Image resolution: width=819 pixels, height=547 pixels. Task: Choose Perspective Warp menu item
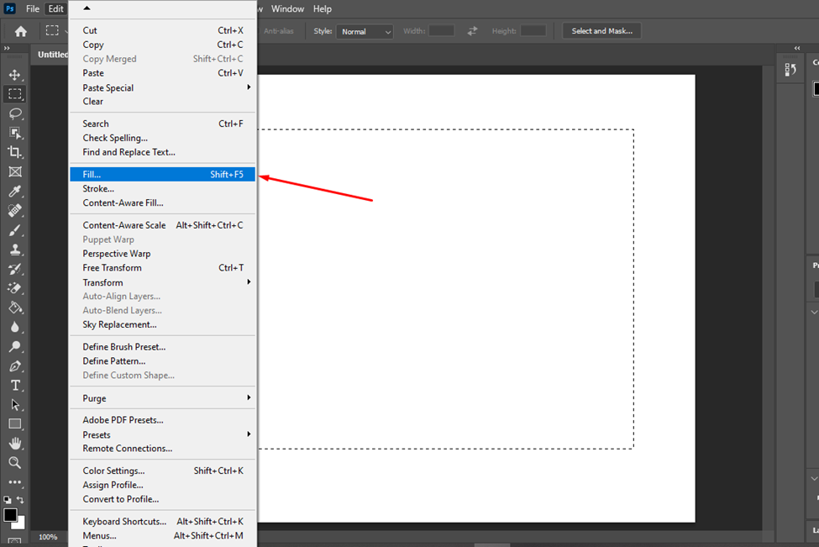tap(162, 254)
